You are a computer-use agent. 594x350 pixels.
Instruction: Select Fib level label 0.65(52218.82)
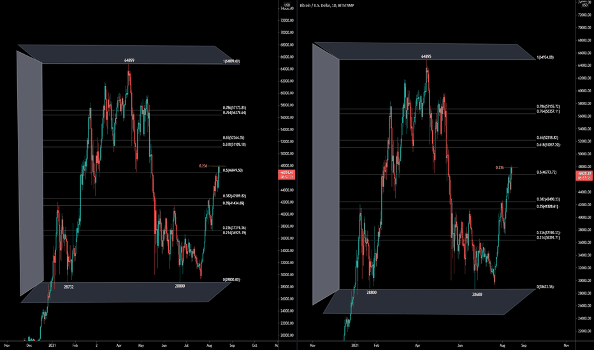tap(547, 137)
